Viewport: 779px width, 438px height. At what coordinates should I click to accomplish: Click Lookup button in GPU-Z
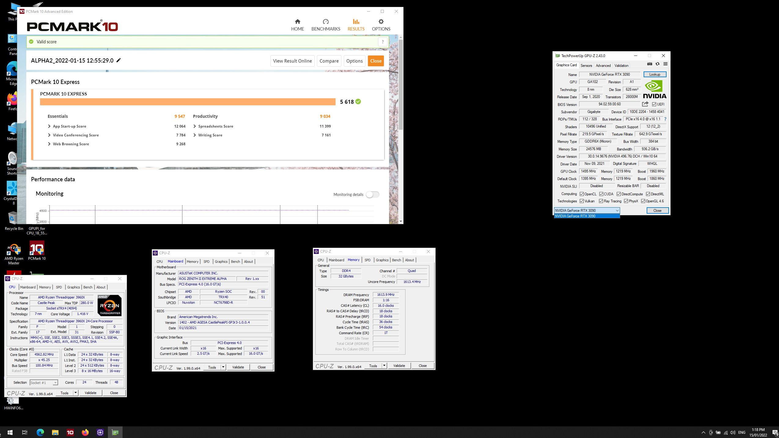point(655,74)
